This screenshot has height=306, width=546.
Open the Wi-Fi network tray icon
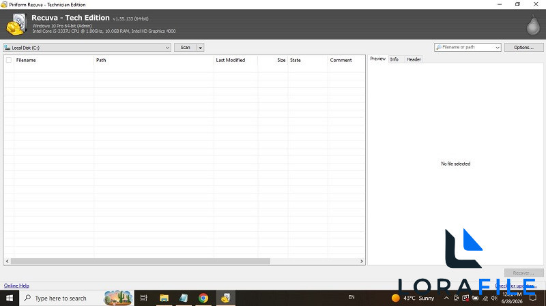[x=485, y=298]
